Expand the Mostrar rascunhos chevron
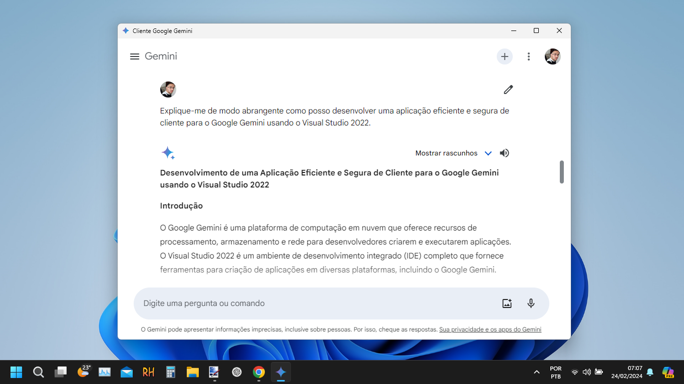 pos(488,153)
